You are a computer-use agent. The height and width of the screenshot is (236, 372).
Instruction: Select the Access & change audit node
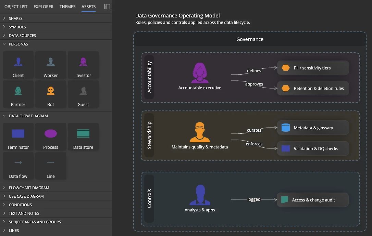tap(313, 200)
